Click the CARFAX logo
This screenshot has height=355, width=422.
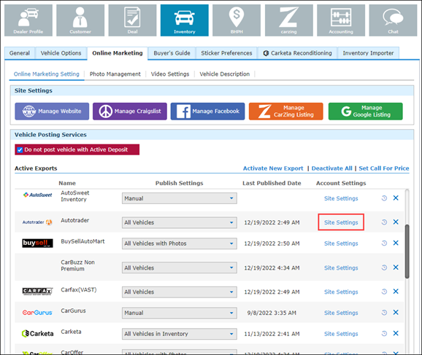click(37, 291)
